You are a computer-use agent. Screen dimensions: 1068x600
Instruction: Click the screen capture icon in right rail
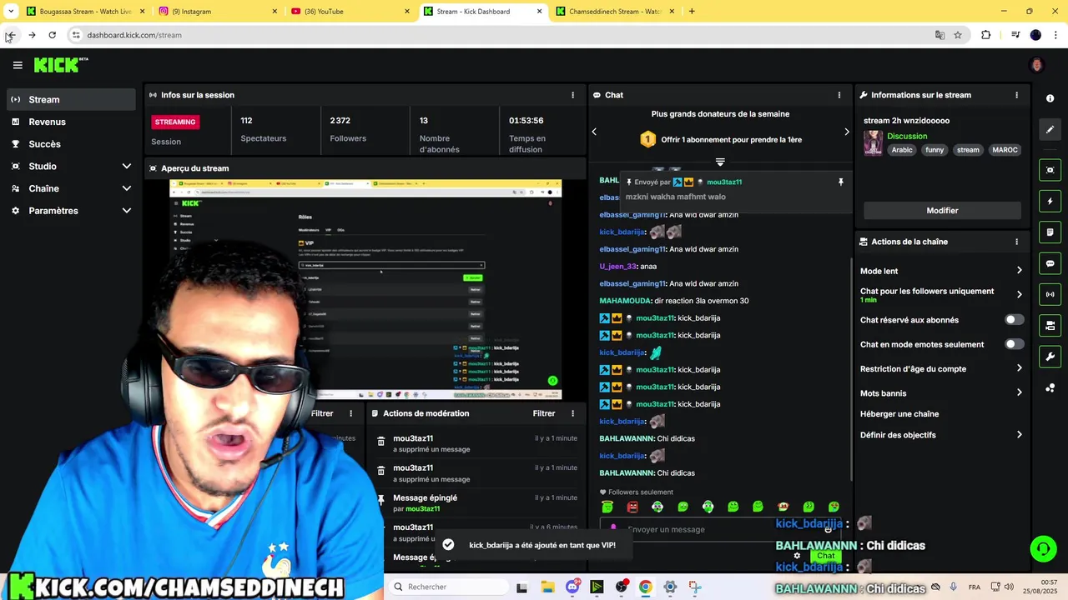click(1050, 170)
